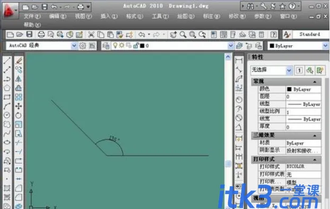Click the Match Properties toolbar icon
Screen dimensions: 330x209
tap(129, 35)
